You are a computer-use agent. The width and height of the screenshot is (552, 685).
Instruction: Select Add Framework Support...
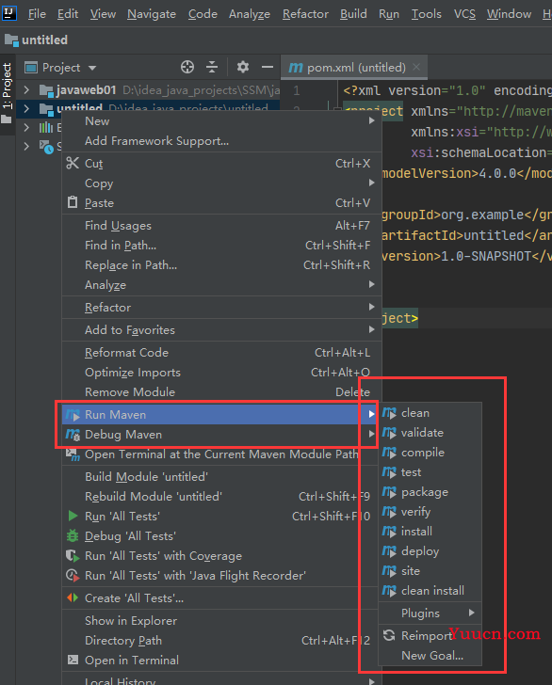pos(222,141)
